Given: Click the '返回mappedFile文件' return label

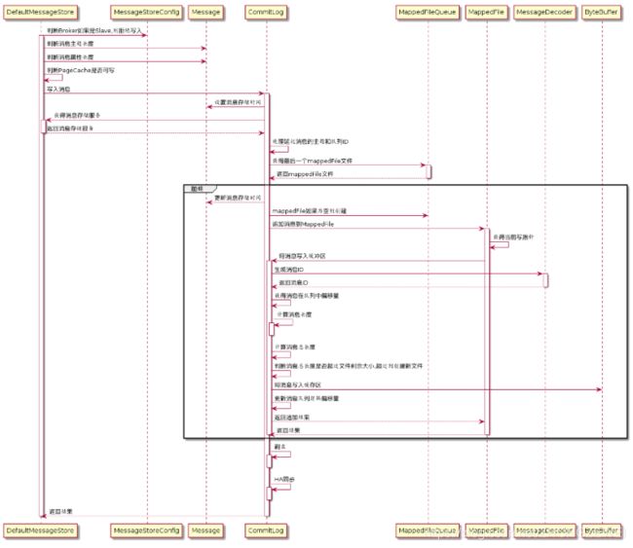Looking at the screenshot, I should click(305, 174).
